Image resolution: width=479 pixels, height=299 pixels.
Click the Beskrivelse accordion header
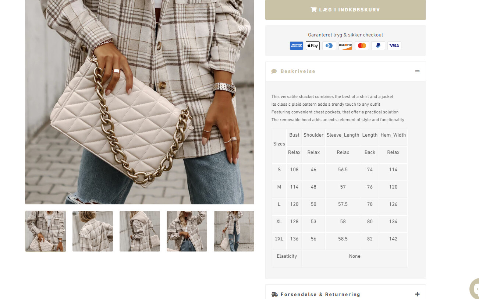(345, 71)
